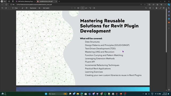Zoom out the PDF

click(72, 8)
